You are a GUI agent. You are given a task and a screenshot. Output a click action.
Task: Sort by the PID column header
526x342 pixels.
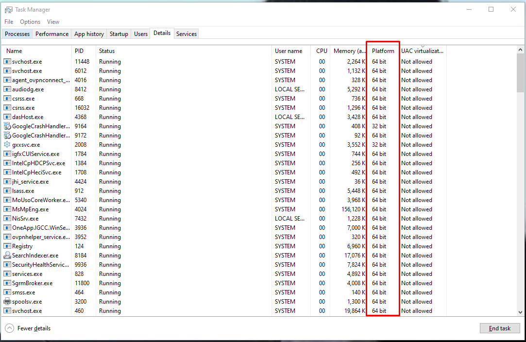pyautogui.click(x=84, y=51)
